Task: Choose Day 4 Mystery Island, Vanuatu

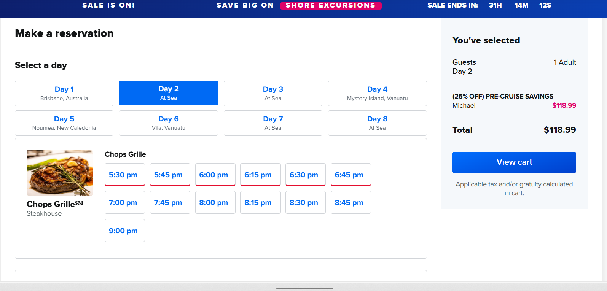Action: [377, 93]
